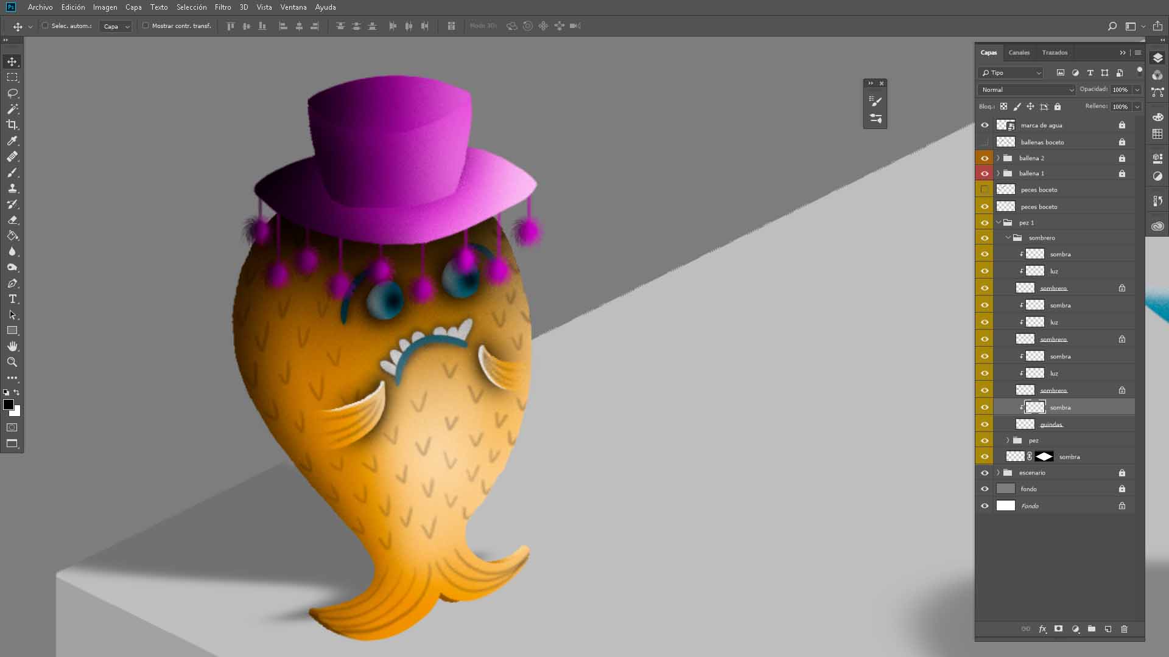Select the Horizontal Type tool
Viewport: 1169px width, 657px height.
coord(12,299)
